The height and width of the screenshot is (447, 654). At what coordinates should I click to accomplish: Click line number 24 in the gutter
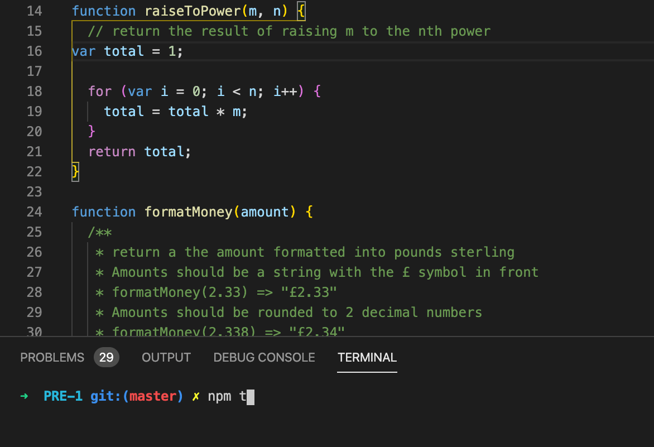pyautogui.click(x=34, y=212)
